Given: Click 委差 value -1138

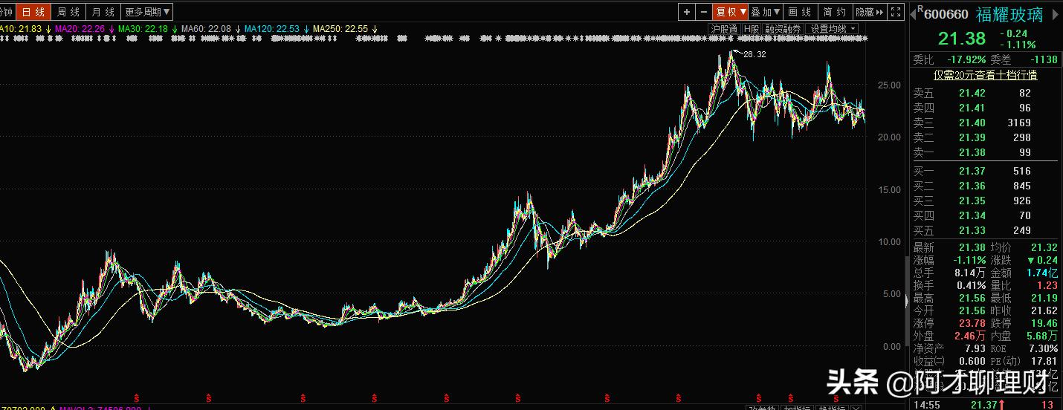Looking at the screenshot, I should (1042, 59).
